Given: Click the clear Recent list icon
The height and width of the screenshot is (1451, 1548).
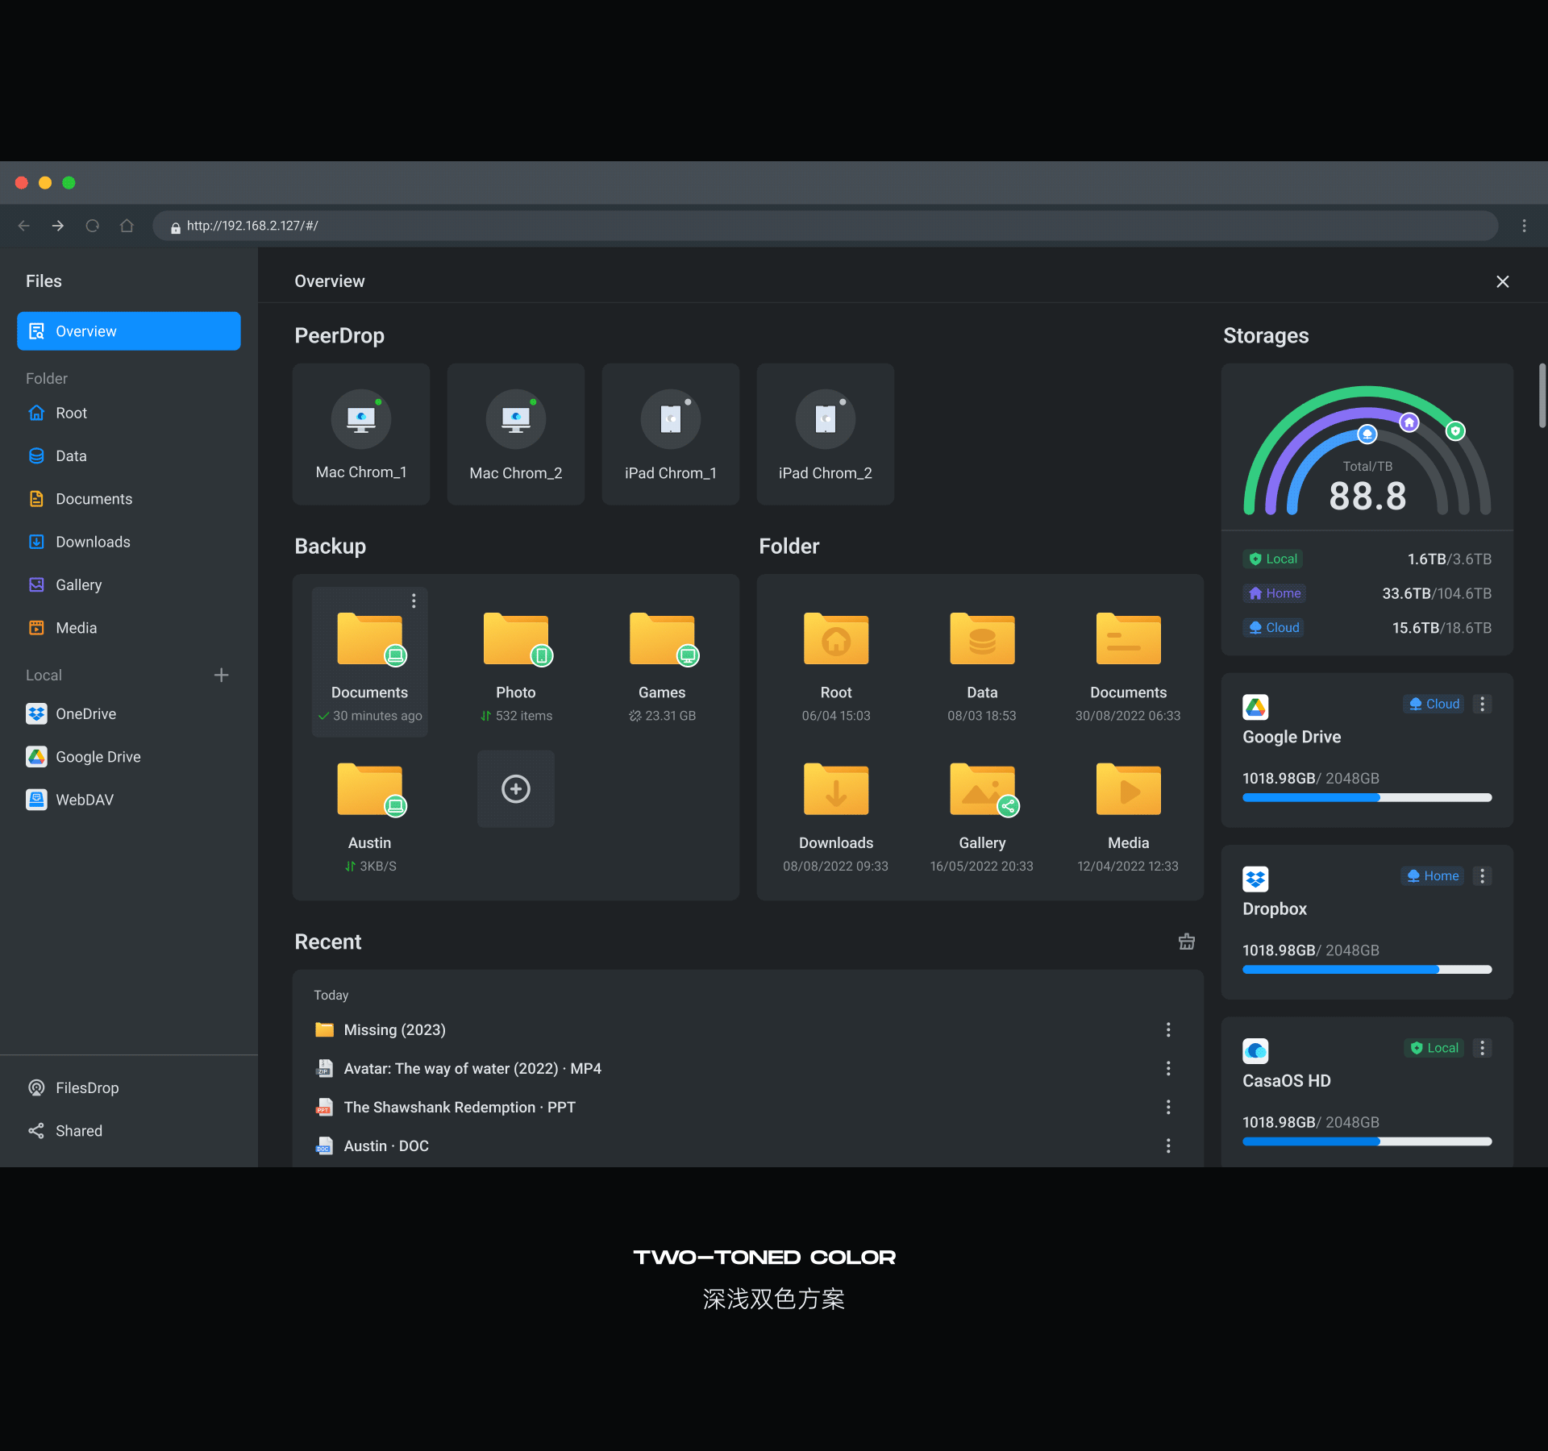Looking at the screenshot, I should [1186, 942].
